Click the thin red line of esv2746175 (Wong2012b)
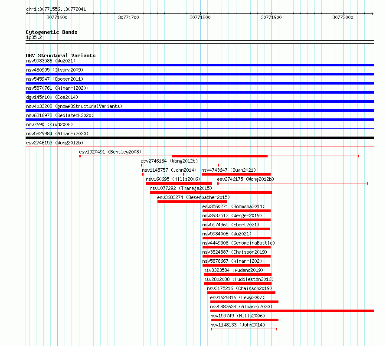This screenshot has height=346, width=386. click(293, 183)
